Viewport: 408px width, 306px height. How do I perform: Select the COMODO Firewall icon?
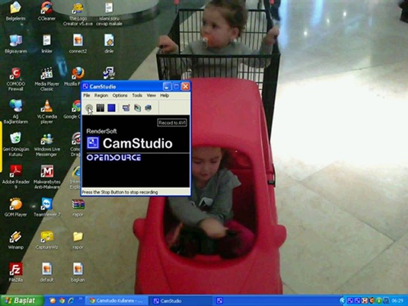[16, 79]
